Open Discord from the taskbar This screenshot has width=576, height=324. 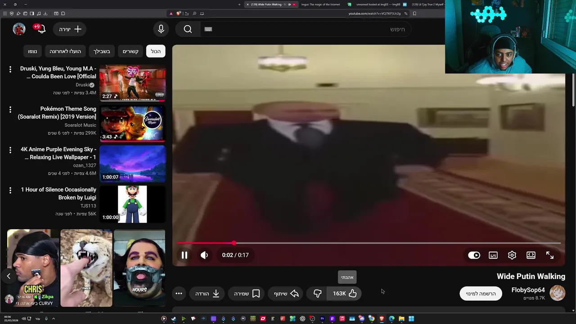(x=362, y=319)
